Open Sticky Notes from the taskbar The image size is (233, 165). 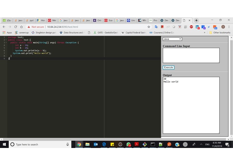112,144
